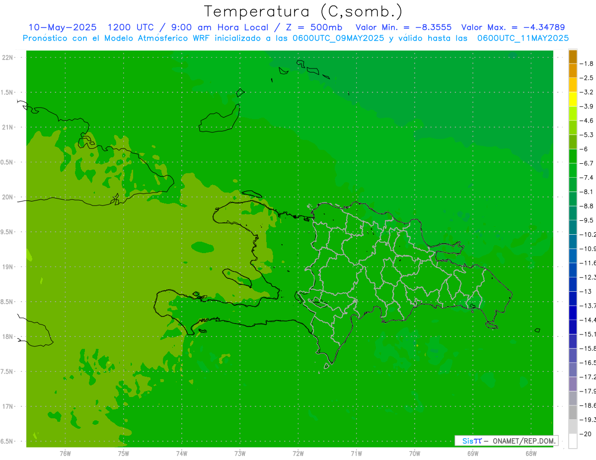Click the "-8.8" colorbar value
This screenshot has height=460, width=596.
pos(587,206)
